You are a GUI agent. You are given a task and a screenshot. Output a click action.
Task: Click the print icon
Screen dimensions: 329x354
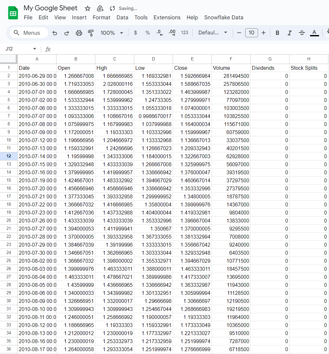pos(79,33)
